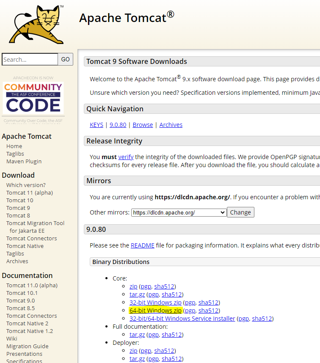The width and height of the screenshot is (320, 363).
Task: Open pgp signature for 64-bit Windows zip
Action: [190, 311]
